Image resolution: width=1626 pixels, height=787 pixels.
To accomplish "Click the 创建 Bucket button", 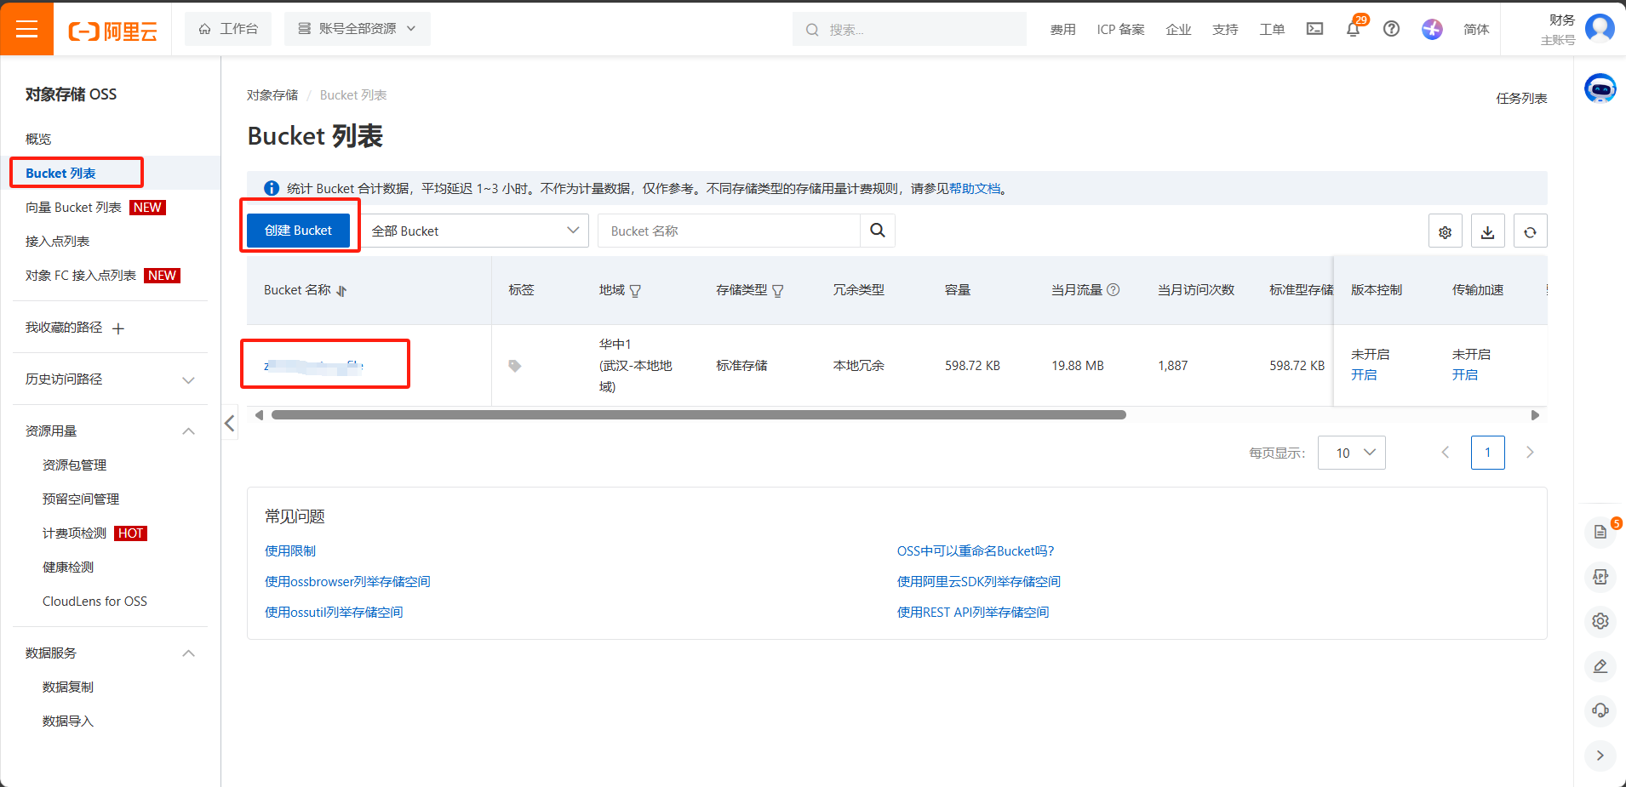I will click(298, 230).
